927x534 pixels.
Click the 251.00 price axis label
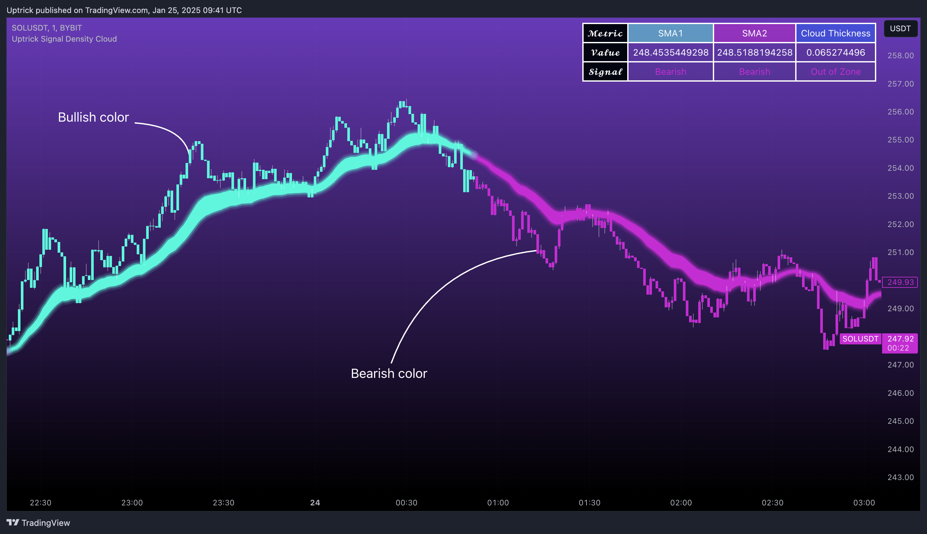pos(901,252)
